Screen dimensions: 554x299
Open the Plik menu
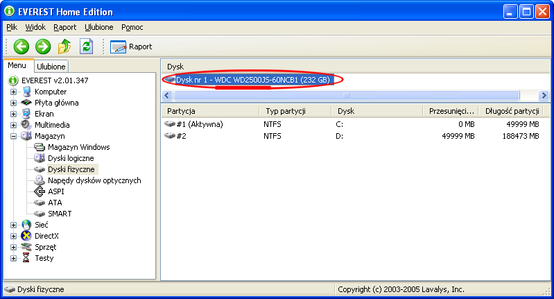[12, 27]
